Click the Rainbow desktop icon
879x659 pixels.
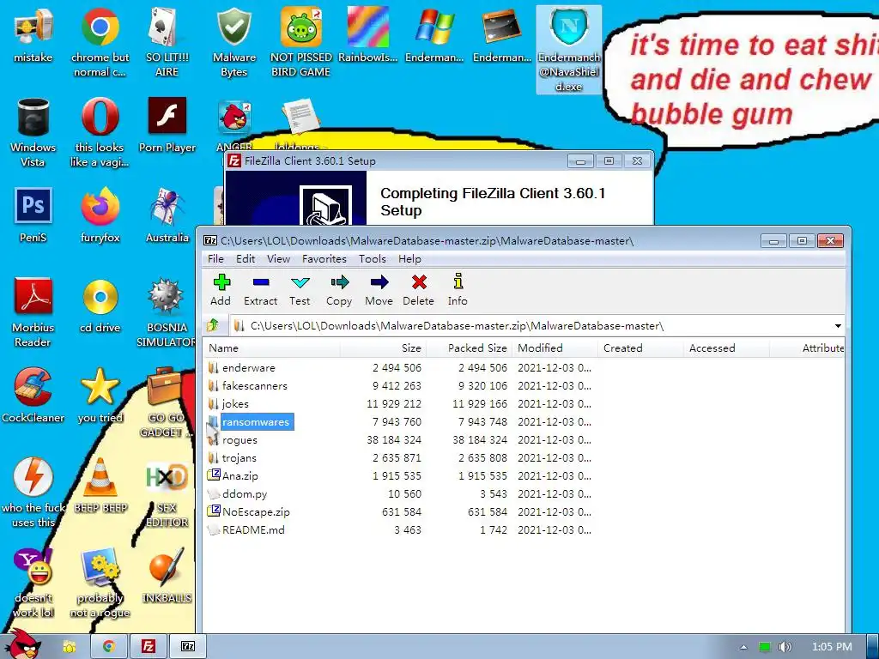pos(367,34)
